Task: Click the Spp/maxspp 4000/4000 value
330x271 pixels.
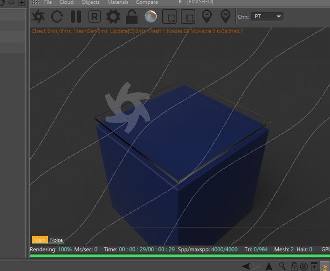Action: (x=224, y=250)
